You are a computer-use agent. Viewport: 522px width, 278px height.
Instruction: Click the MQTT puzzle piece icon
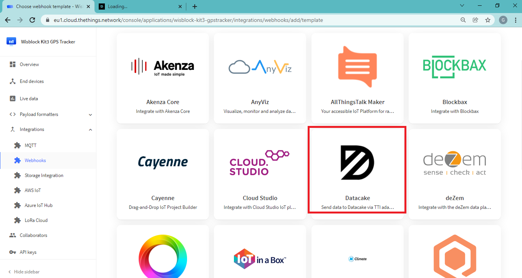[17, 146]
